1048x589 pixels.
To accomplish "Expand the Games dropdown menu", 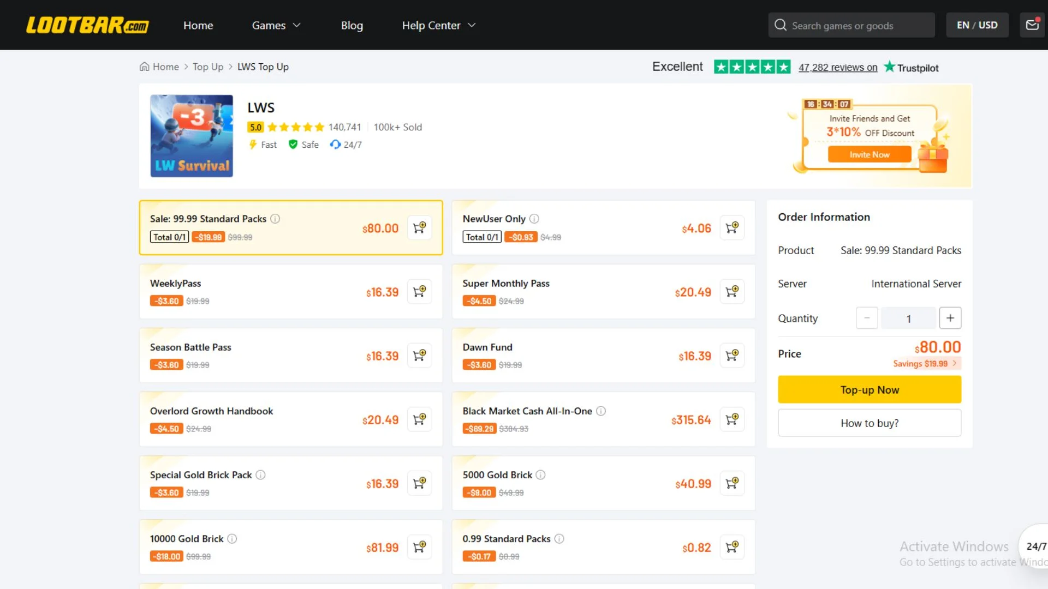I will point(276,25).
